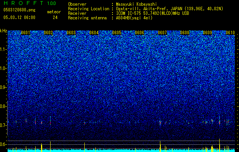
Task: Click the meteor label
Action: click(54, 12)
